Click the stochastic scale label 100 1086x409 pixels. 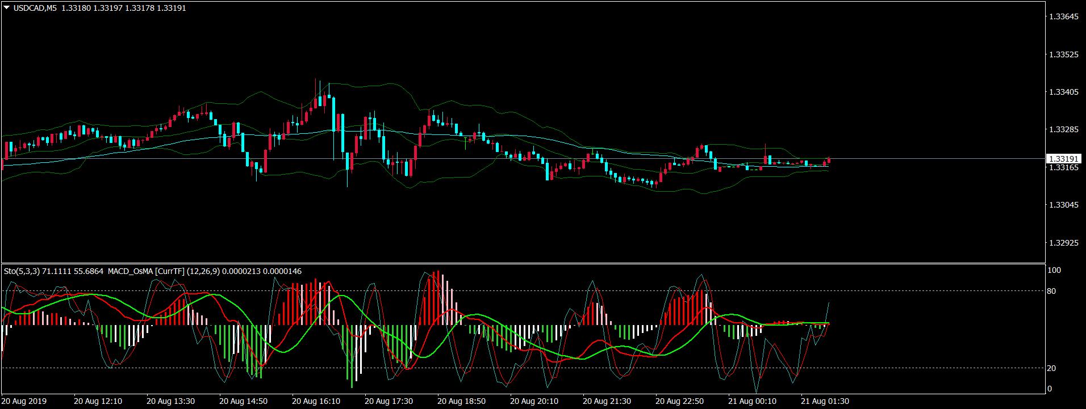tap(1055, 271)
